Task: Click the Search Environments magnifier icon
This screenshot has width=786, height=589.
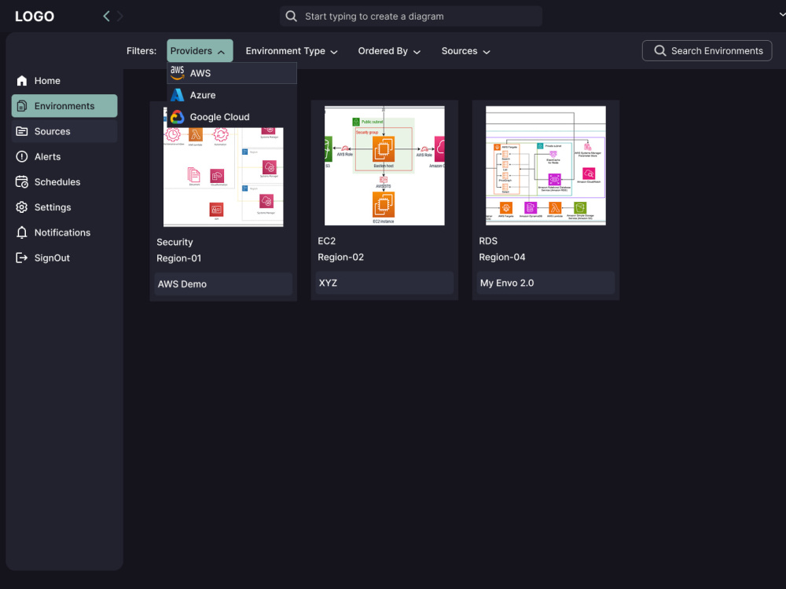Action: click(x=660, y=50)
